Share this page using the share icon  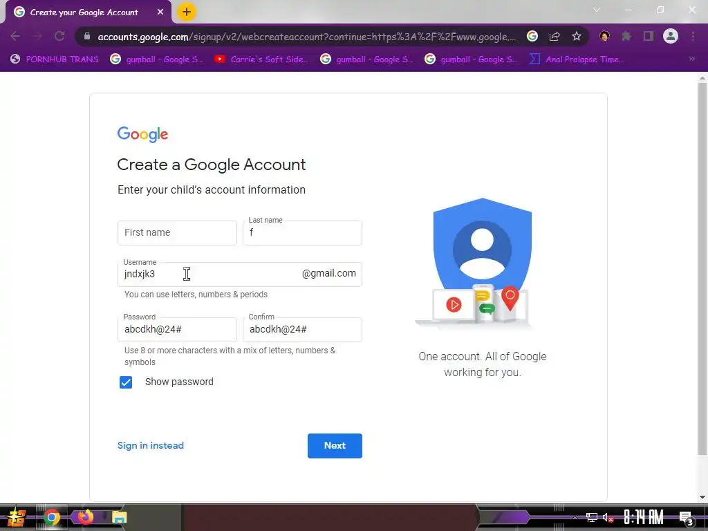pos(555,36)
